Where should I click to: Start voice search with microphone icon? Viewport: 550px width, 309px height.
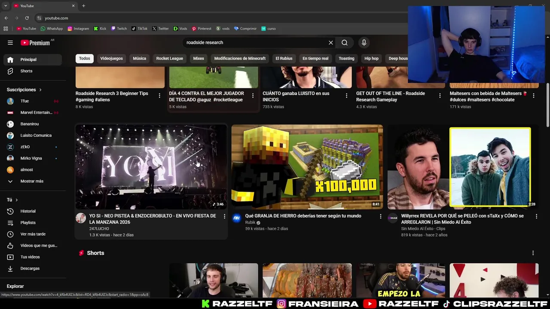(364, 42)
